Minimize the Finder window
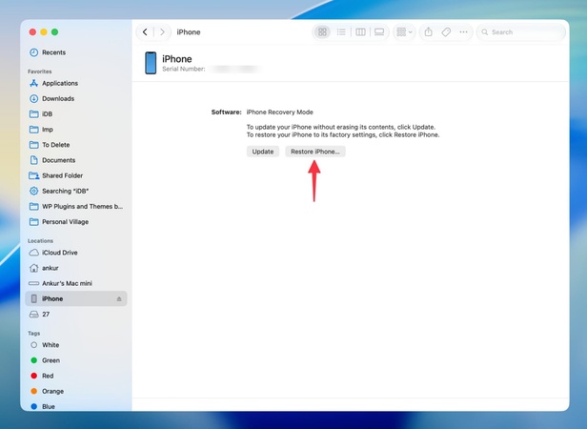587x429 pixels. tap(44, 32)
